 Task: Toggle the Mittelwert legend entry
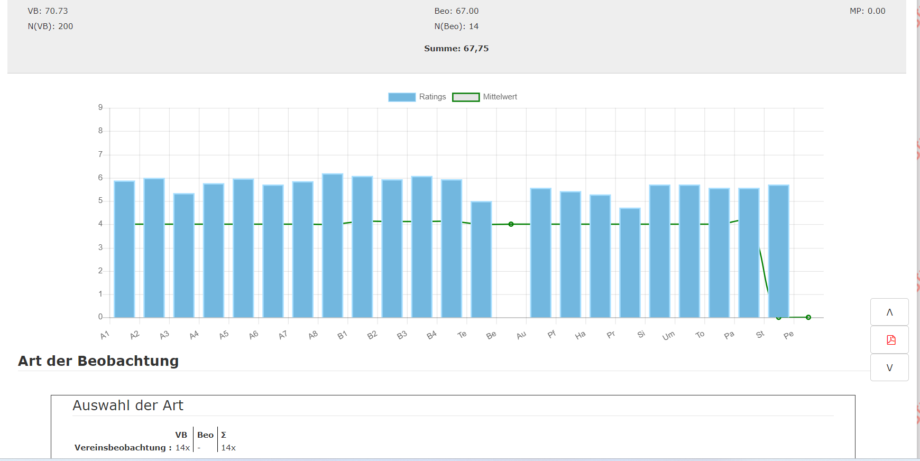click(484, 97)
